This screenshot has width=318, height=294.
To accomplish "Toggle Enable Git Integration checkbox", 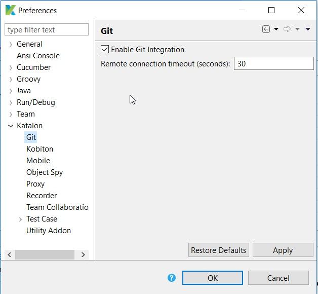I will [x=105, y=50].
